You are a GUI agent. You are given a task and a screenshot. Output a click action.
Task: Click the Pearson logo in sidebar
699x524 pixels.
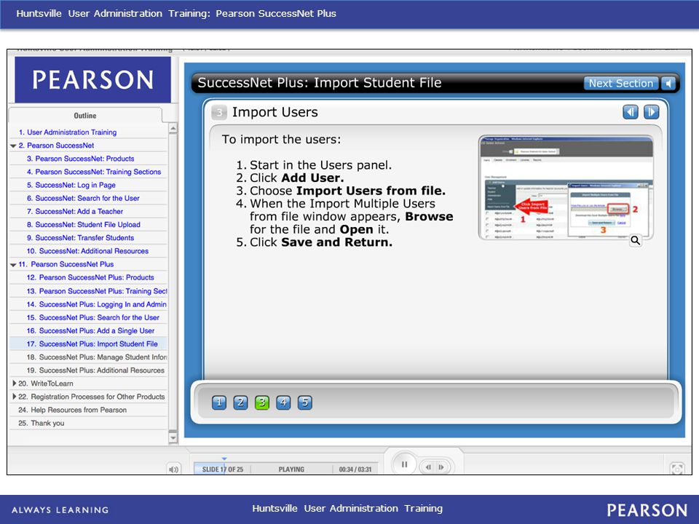click(x=92, y=80)
